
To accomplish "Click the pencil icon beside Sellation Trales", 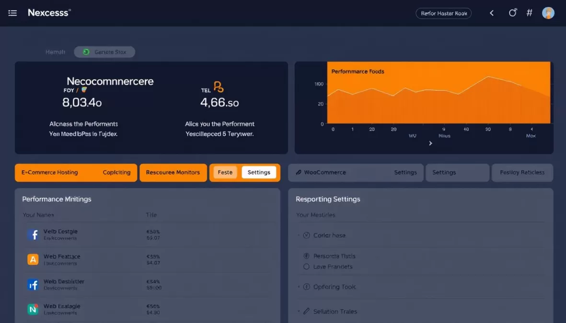I will [x=307, y=311].
